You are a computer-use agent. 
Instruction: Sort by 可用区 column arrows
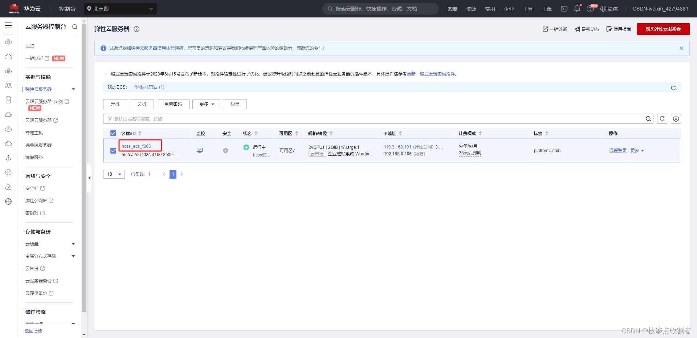click(x=297, y=134)
